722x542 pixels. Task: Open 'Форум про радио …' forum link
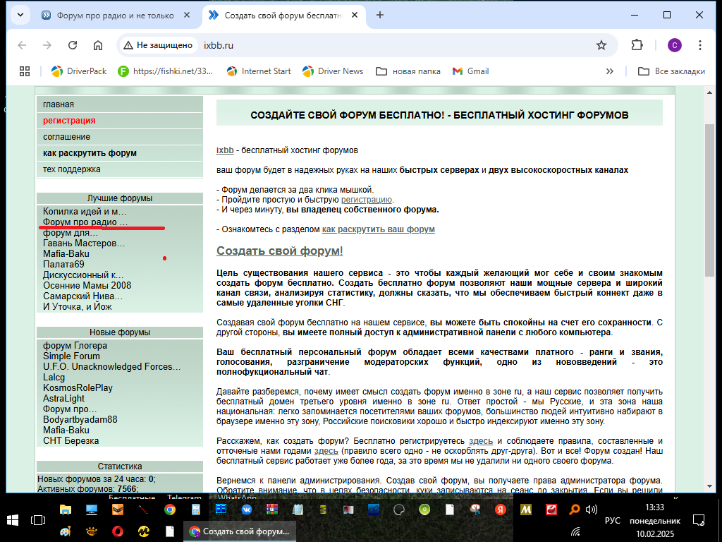point(85,222)
